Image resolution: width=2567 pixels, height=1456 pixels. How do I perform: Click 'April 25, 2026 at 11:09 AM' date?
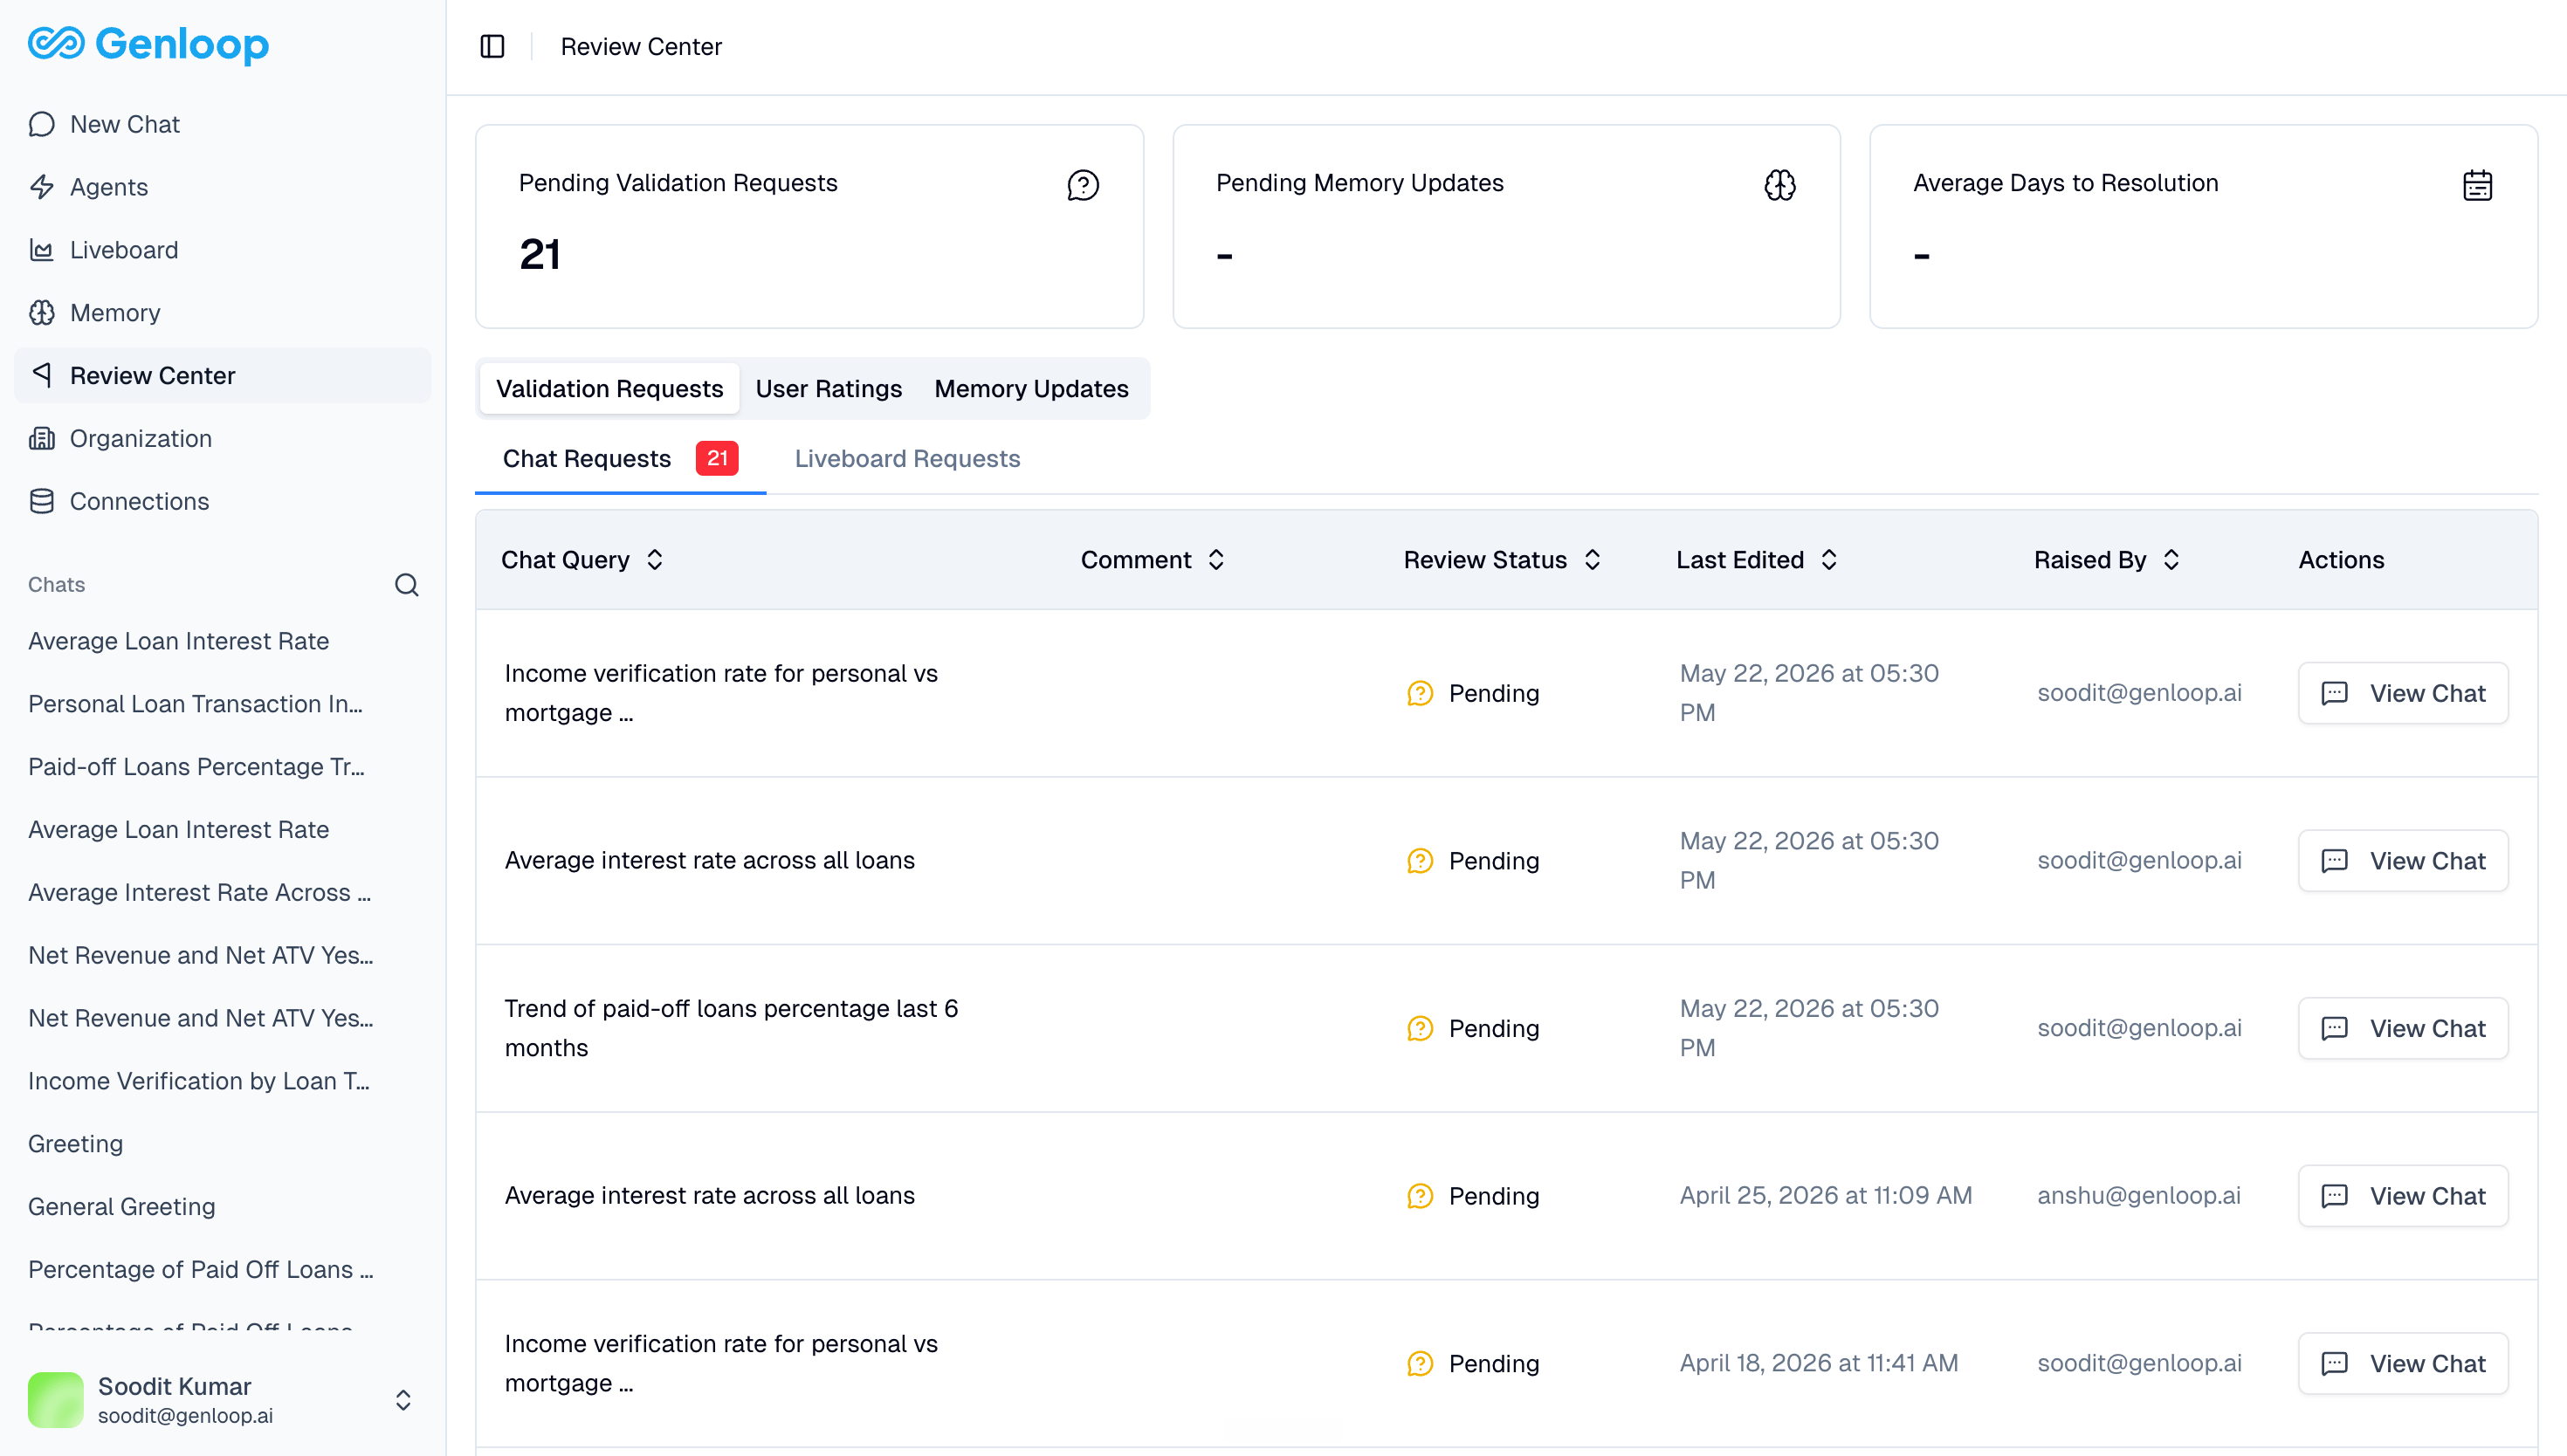click(1826, 1196)
